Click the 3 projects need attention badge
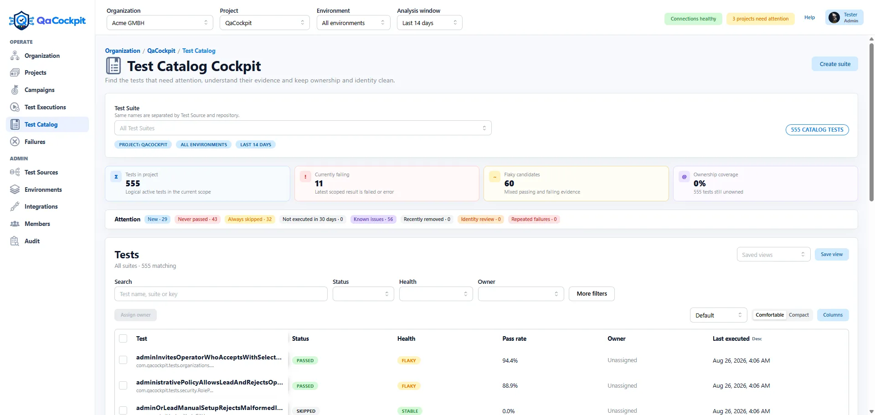Screen dimensions: 875x415 (760, 19)
